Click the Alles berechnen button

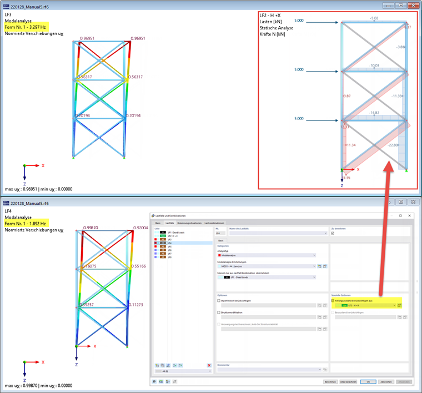[348, 382]
